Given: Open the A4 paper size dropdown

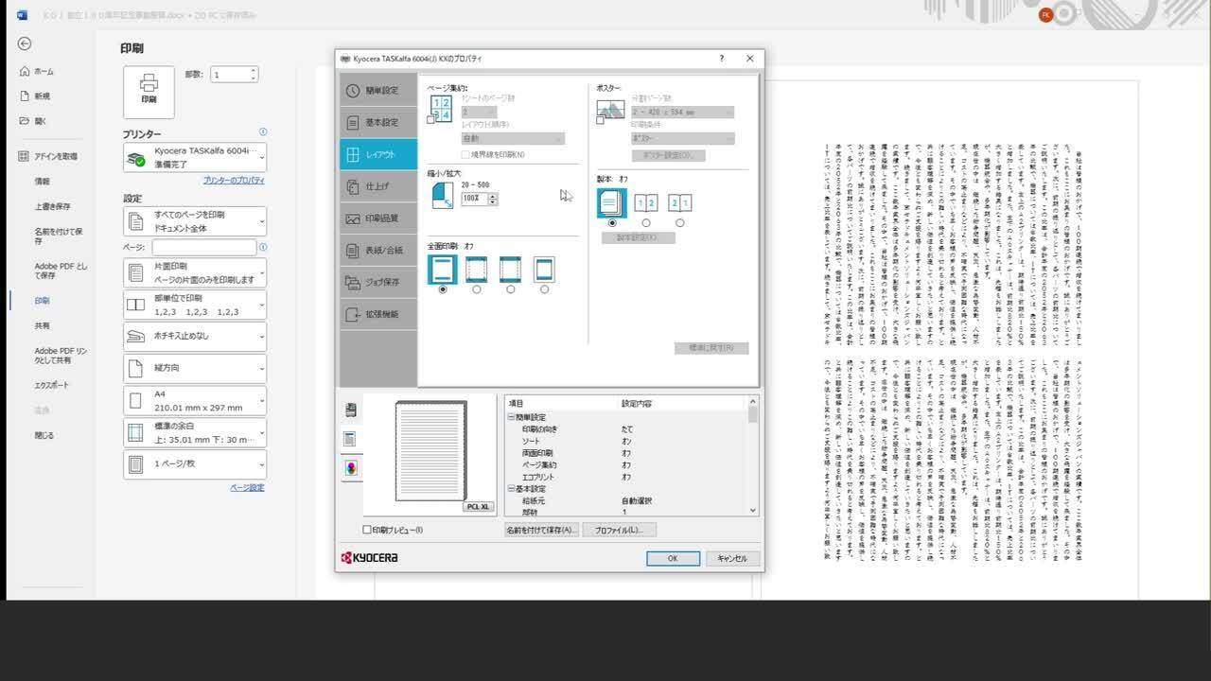Looking at the screenshot, I should tap(195, 400).
